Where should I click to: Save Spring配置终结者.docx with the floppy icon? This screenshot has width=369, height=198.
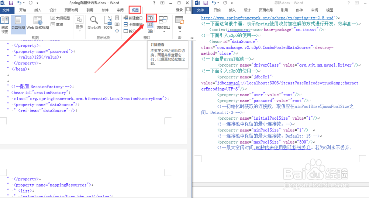(11, 3)
